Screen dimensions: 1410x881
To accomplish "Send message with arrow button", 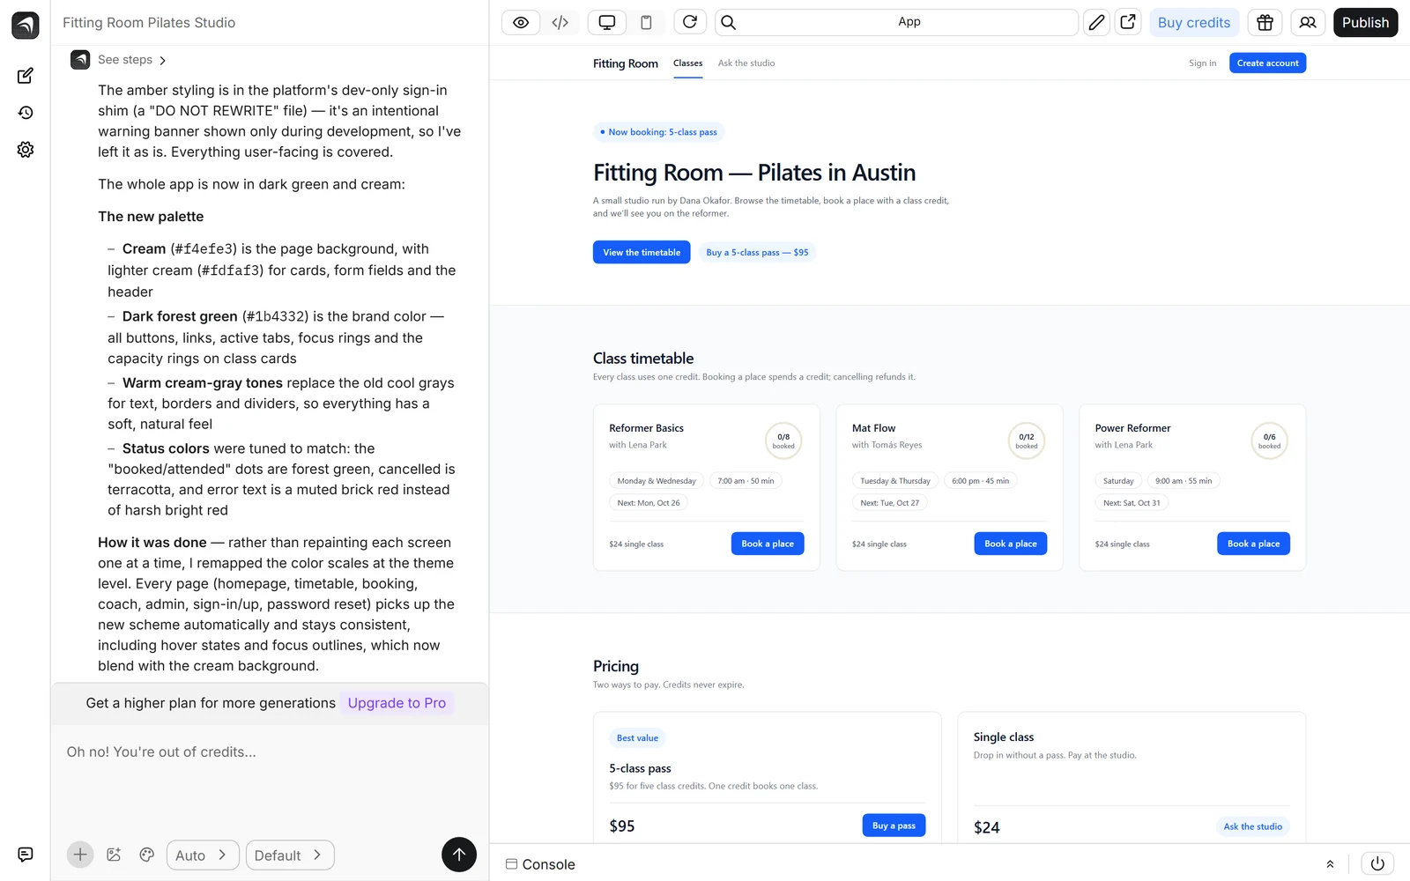I will pos(459,855).
